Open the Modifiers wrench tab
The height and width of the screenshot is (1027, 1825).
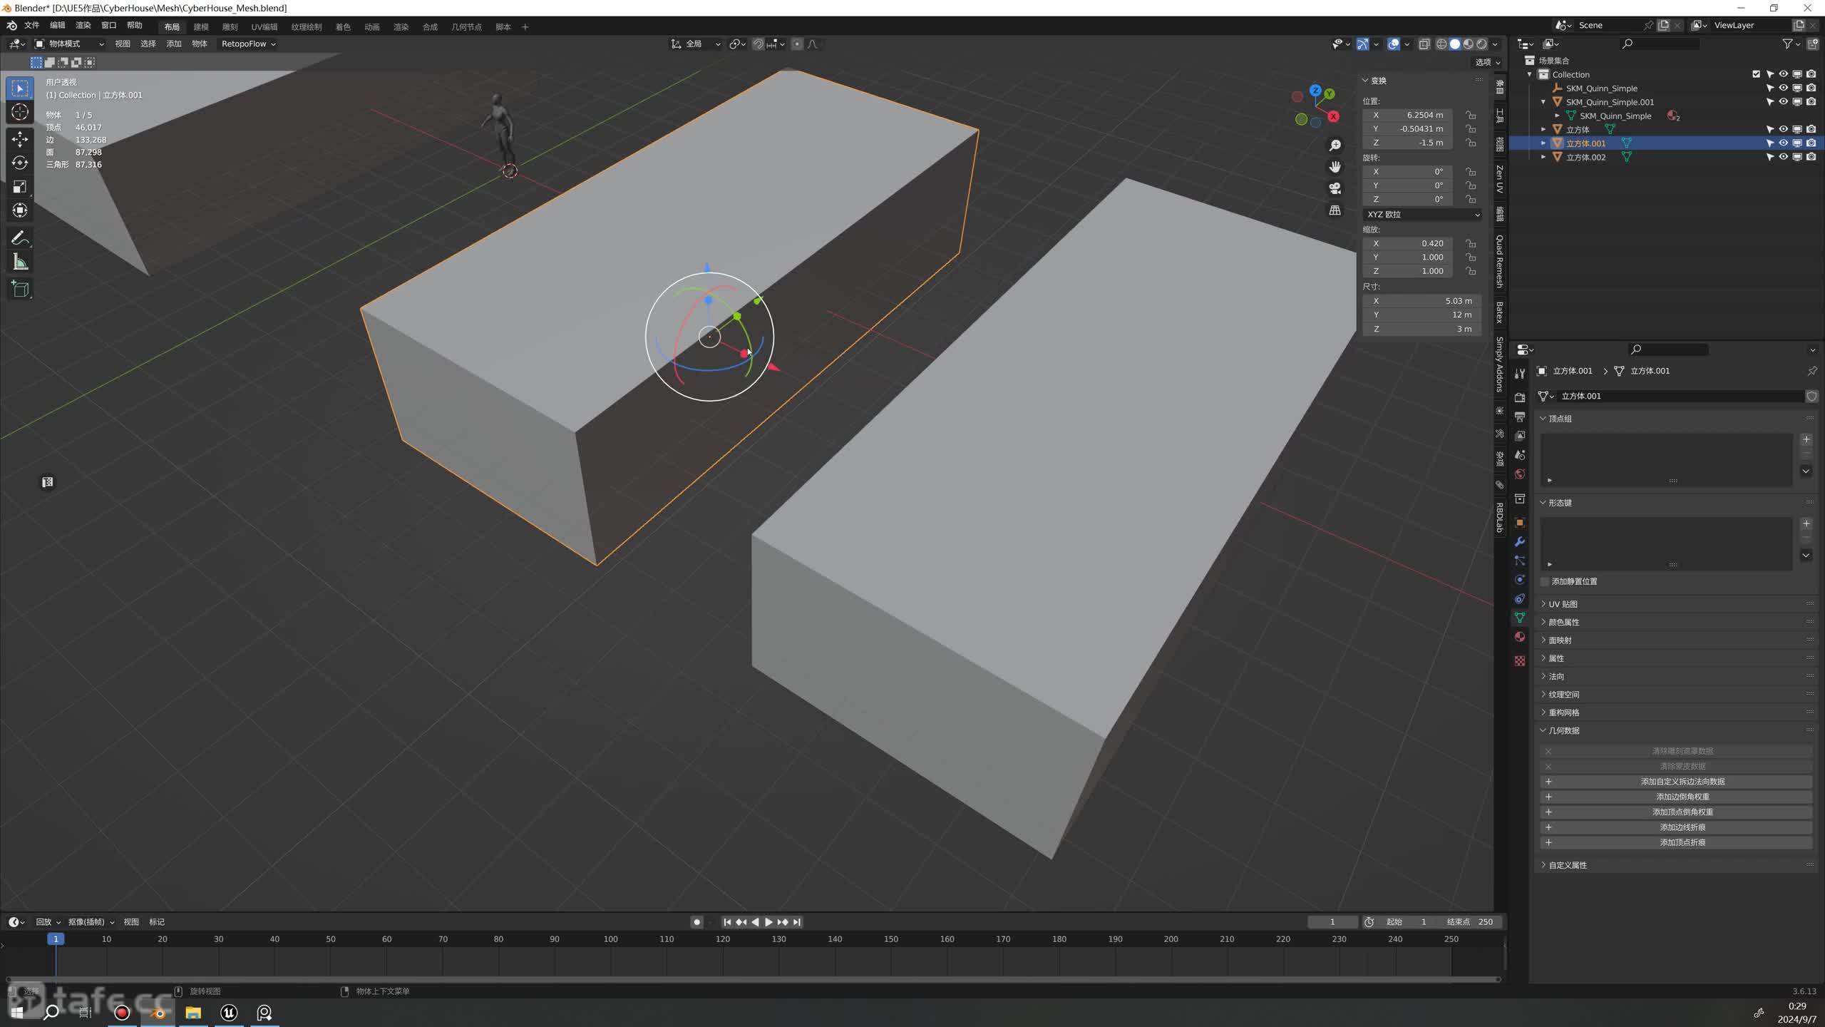[1520, 541]
